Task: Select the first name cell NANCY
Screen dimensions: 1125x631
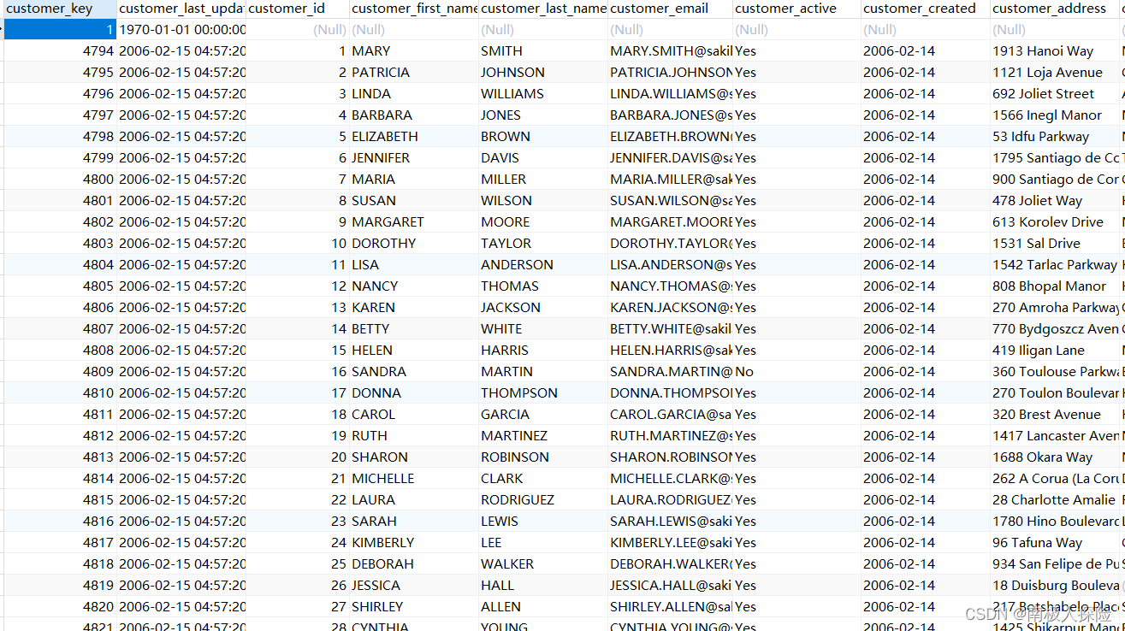Action: (414, 286)
